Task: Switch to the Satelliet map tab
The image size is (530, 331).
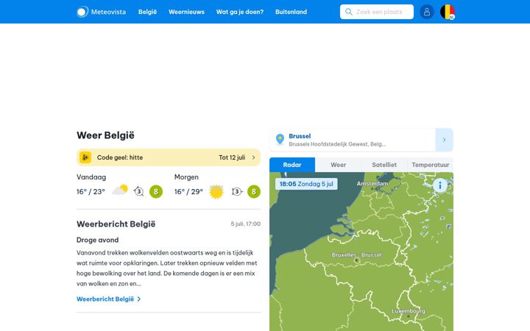Action: click(384, 165)
